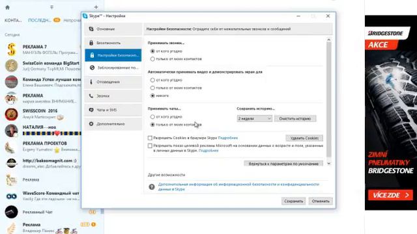417x234 pixels.
Task: Open the Рекламный Чат conversation name
Action: pyautogui.click(x=38, y=212)
